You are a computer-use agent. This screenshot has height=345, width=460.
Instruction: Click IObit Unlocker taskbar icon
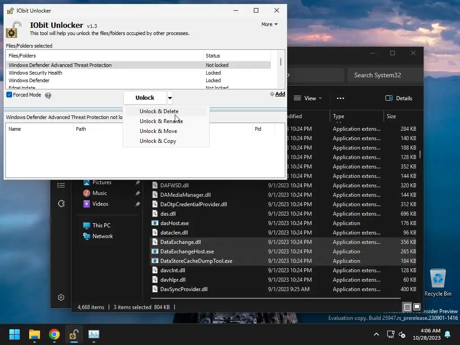pos(74,334)
